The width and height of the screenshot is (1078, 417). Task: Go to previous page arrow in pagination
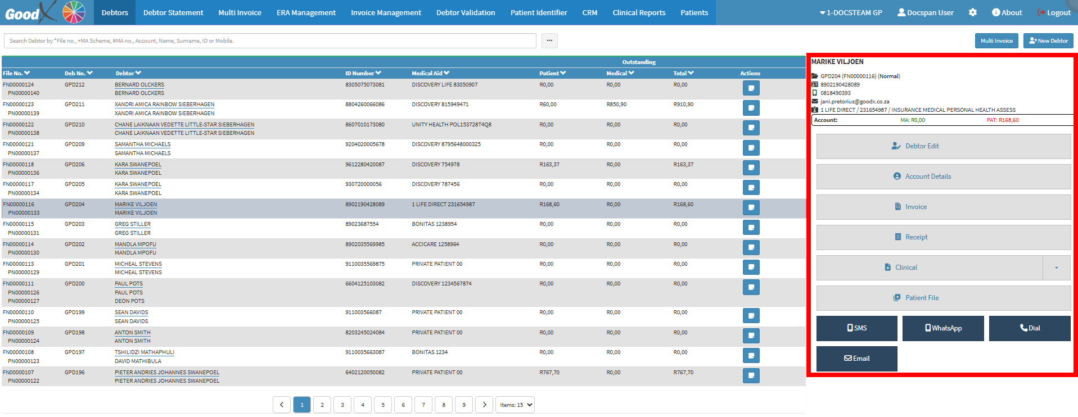(x=282, y=405)
